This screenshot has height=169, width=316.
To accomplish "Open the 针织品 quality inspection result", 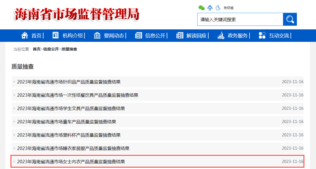I will pyautogui.click(x=69, y=82).
